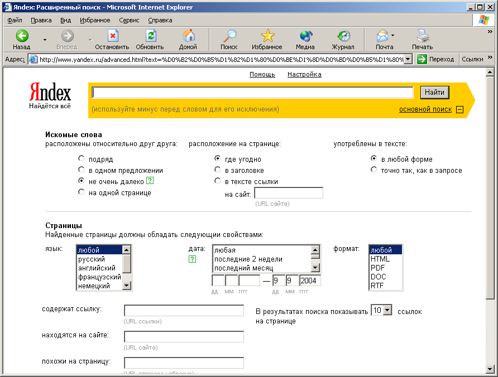The image size is (498, 377).
Task: Open the Файл menu
Action: [x=15, y=20]
